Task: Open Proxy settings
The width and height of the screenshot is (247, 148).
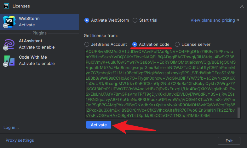Action: click(x=20, y=140)
